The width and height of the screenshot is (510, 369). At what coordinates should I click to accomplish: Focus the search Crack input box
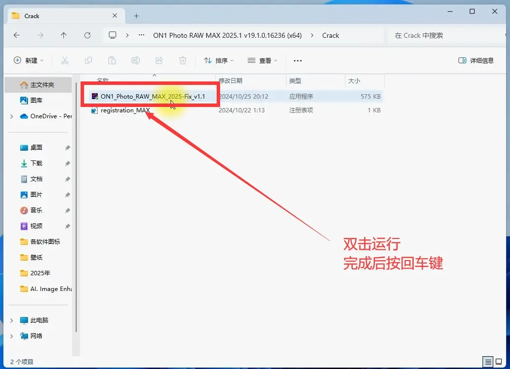[x=446, y=35]
